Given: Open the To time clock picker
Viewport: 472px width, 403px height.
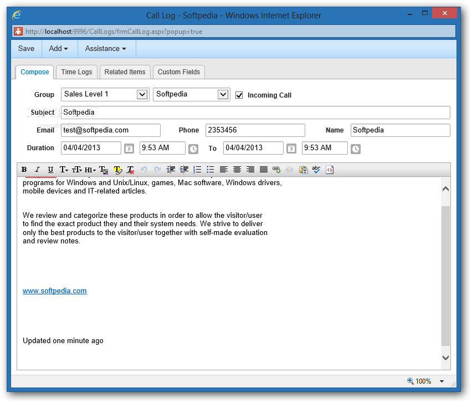Looking at the screenshot, I should 356,149.
